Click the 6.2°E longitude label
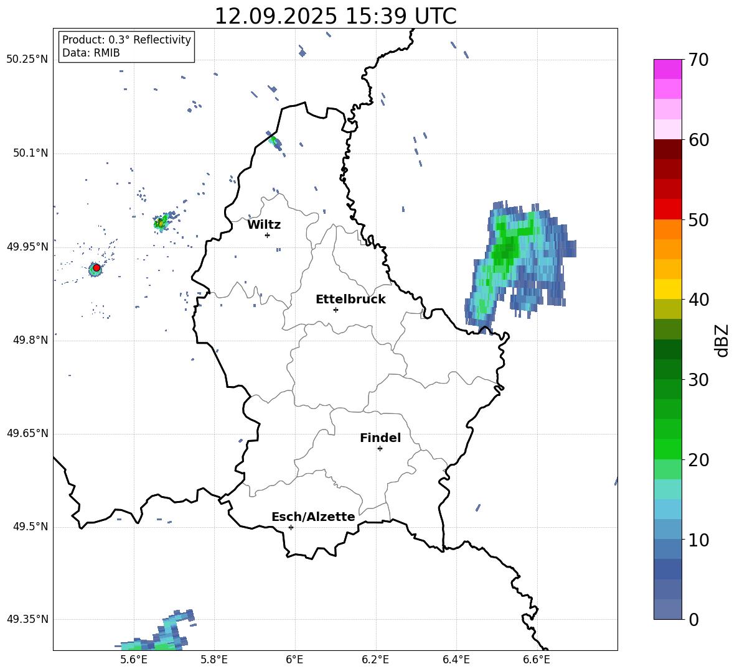737x672 pixels. point(375,660)
